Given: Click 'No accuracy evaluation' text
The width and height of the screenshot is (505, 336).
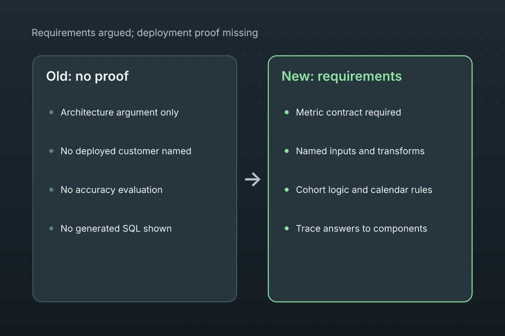Looking at the screenshot, I should [x=111, y=190].
